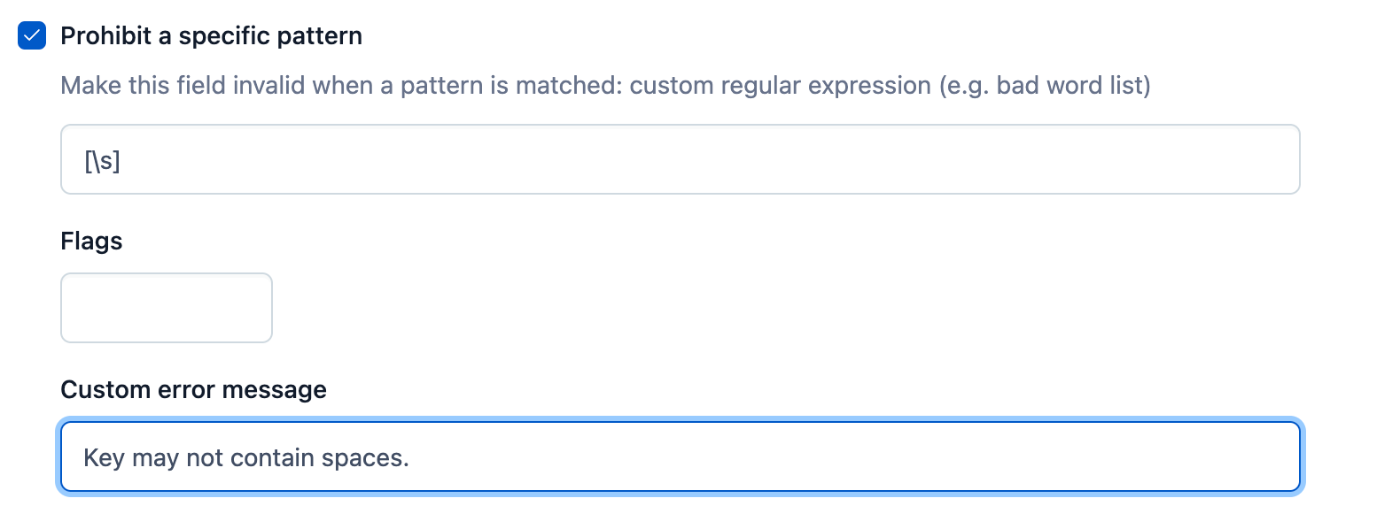1400x529 pixels.
Task: Click the "Make this field invalid" helper description
Action: point(605,85)
